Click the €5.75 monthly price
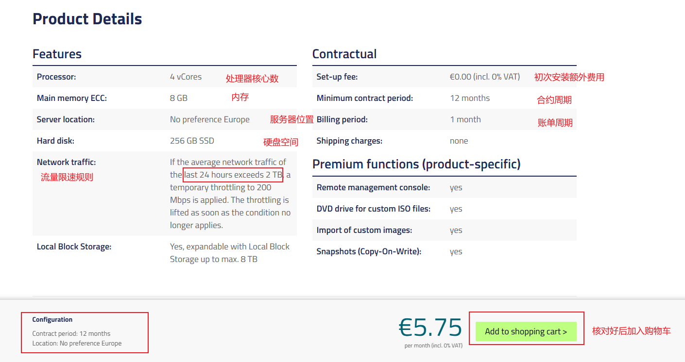 click(x=430, y=328)
